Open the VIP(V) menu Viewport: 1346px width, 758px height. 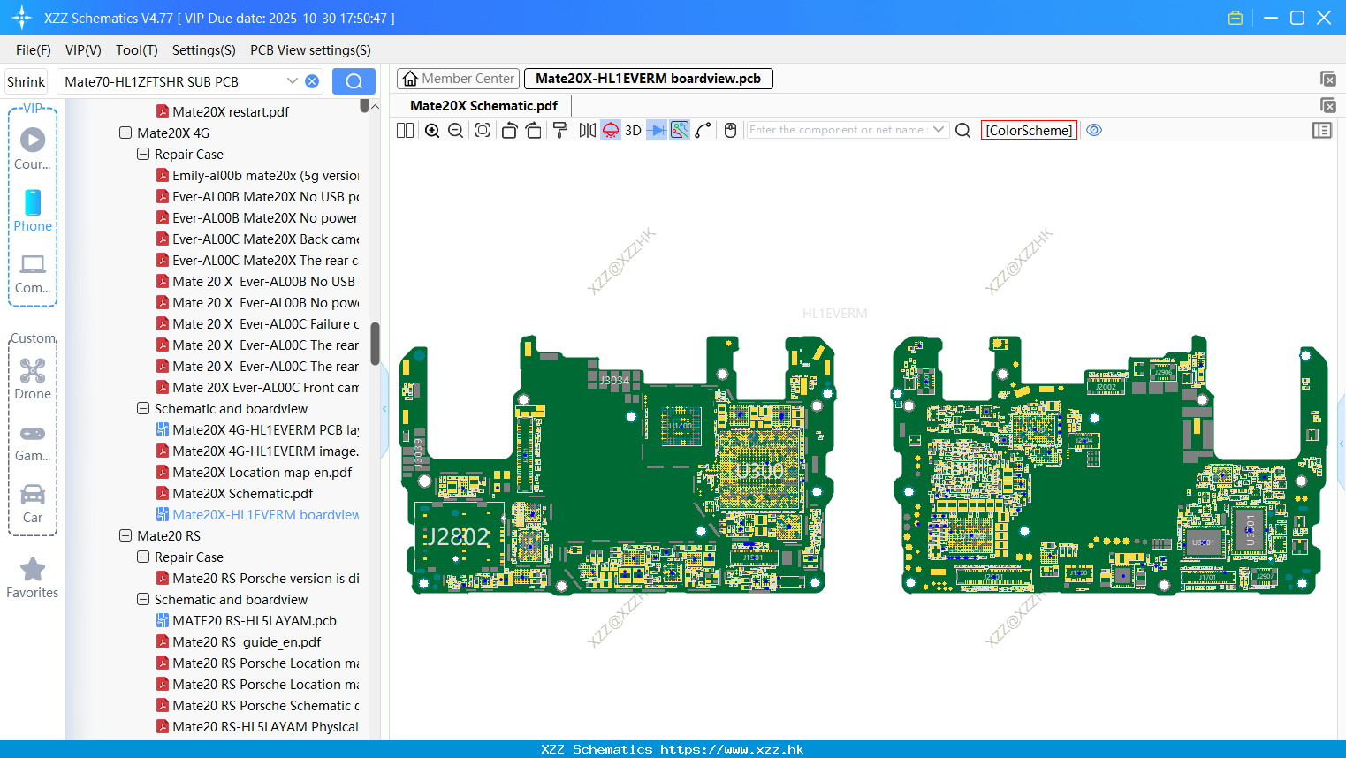(x=83, y=50)
